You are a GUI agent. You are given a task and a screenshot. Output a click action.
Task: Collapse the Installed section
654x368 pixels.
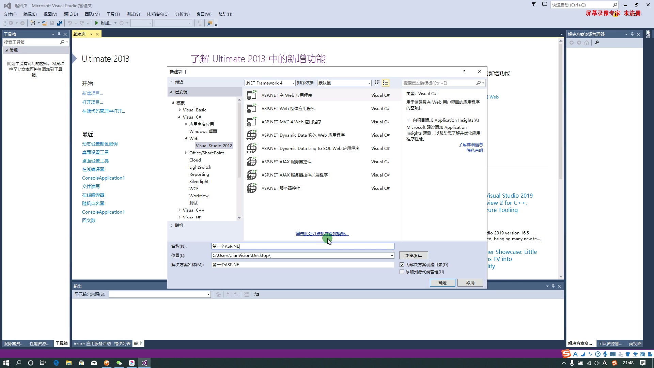[x=171, y=92]
